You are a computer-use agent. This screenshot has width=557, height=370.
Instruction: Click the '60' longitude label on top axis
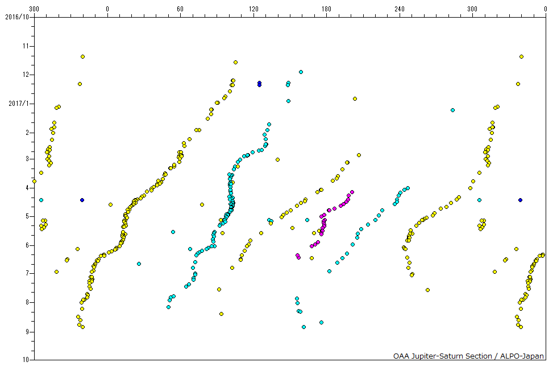180,9
